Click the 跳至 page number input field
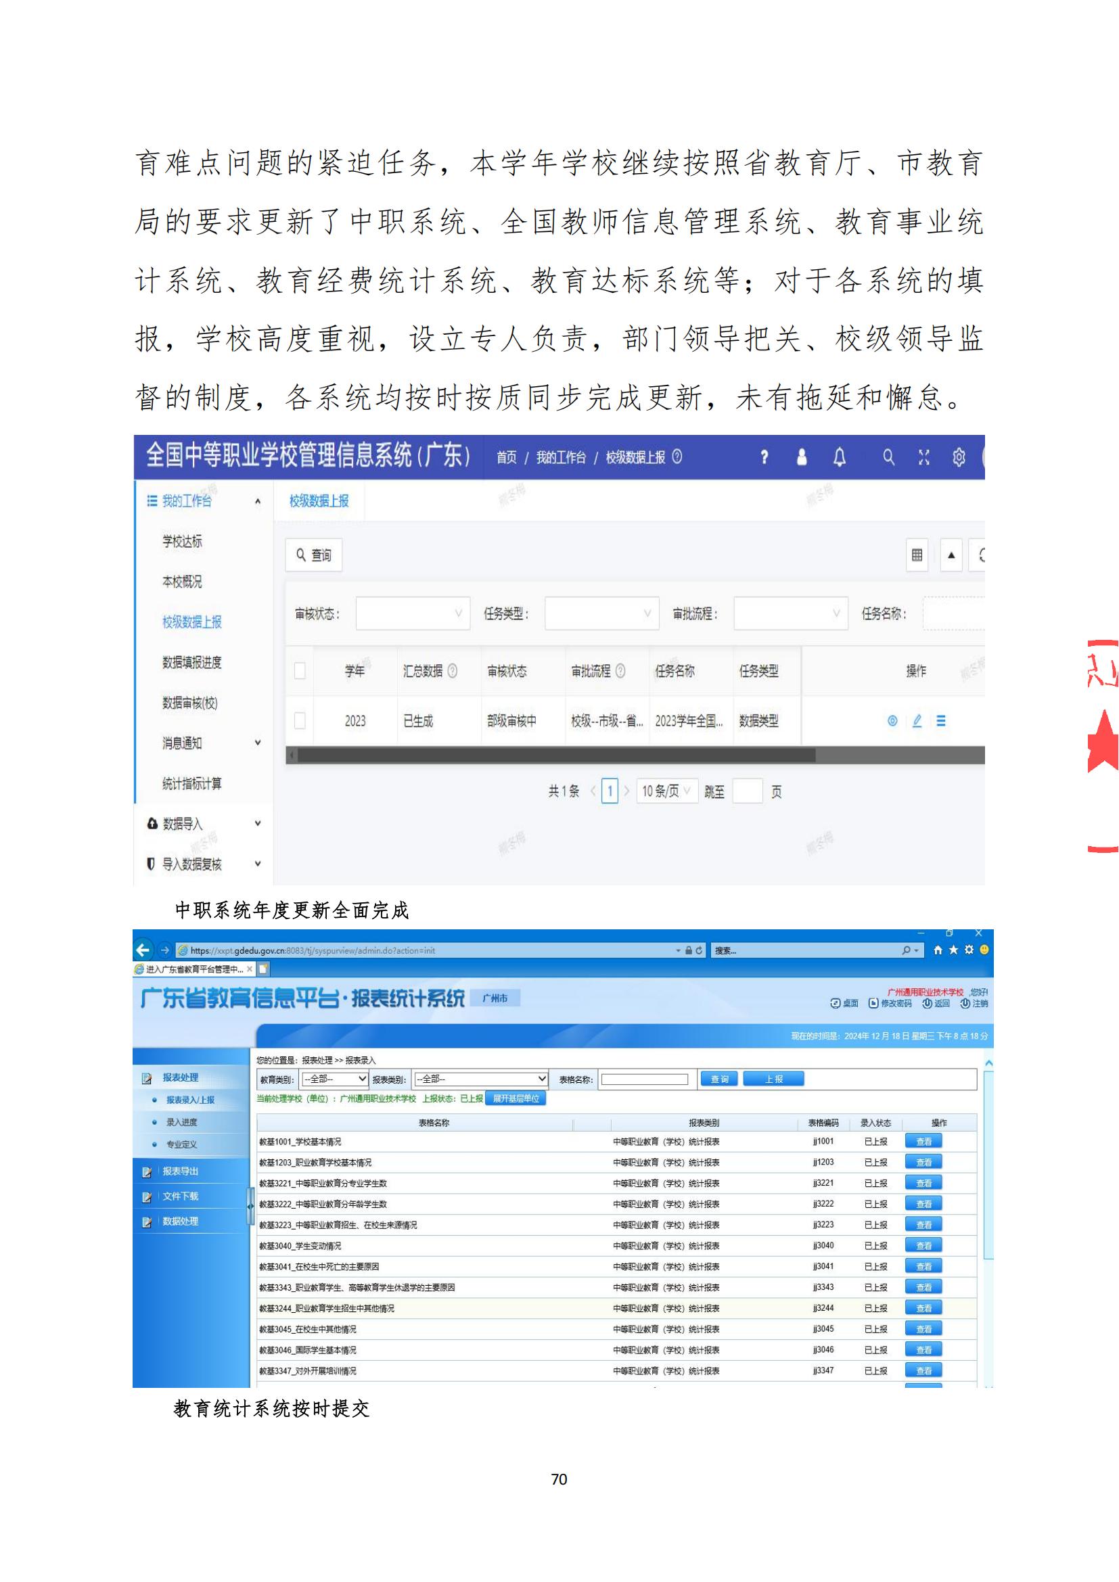The image size is (1119, 1582). pos(747,791)
